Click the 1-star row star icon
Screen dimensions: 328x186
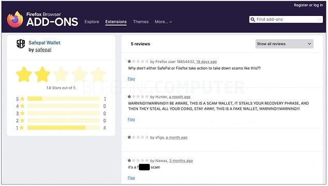tap(22, 128)
